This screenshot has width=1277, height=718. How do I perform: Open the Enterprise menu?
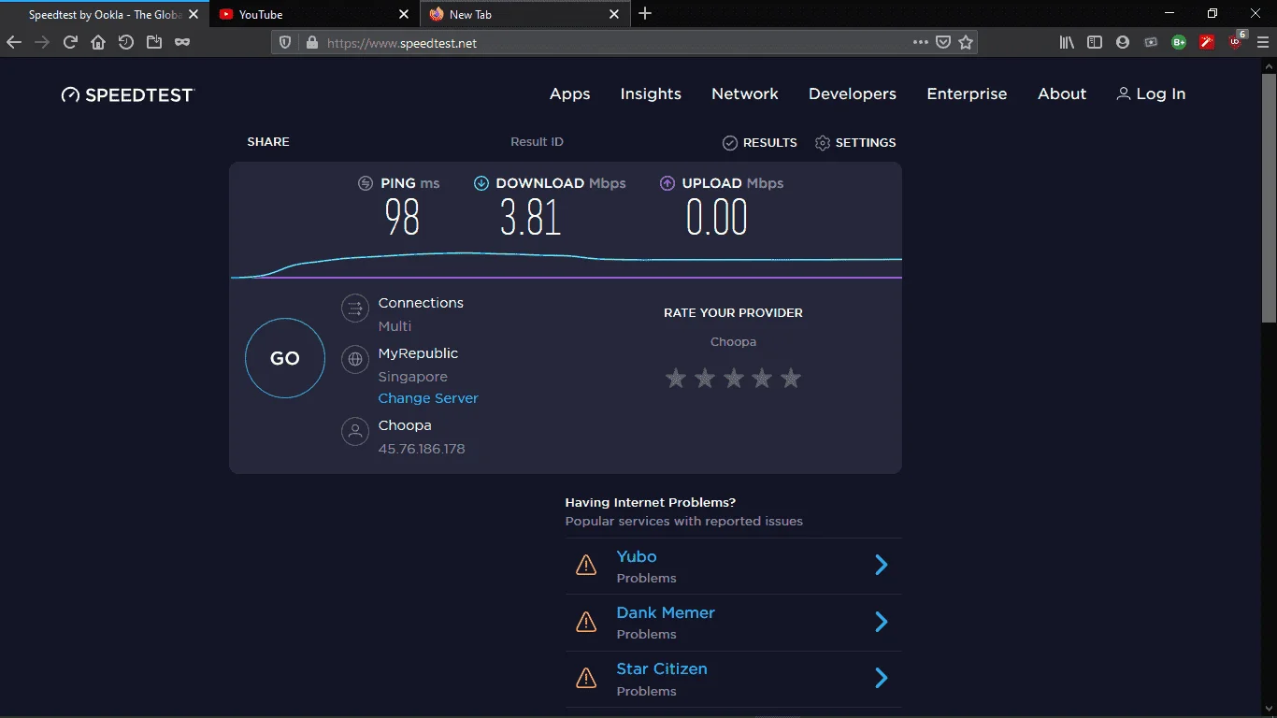[x=967, y=94]
